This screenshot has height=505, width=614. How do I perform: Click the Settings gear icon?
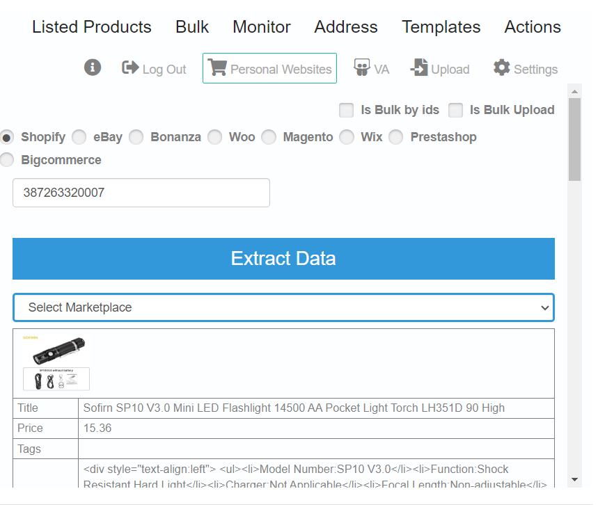pos(502,67)
